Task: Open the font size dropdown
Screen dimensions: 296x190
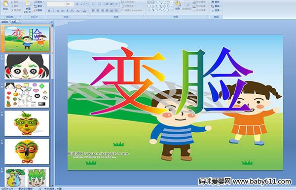Action: tap(70, 4)
